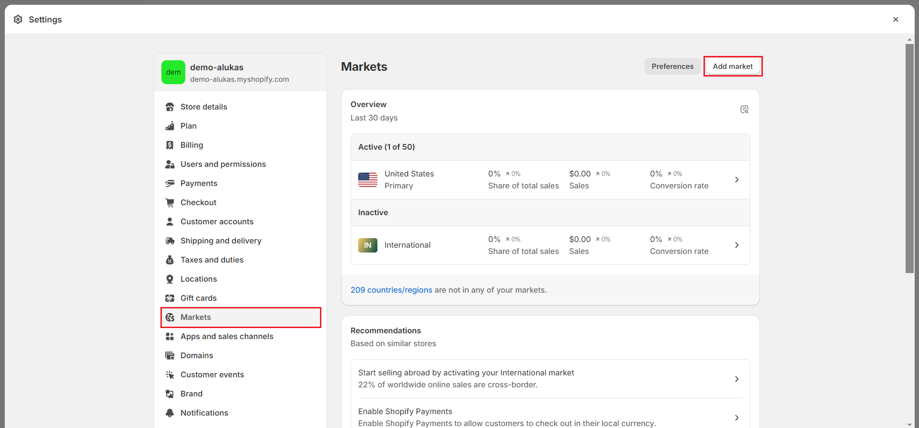Click the Gift cards icon

pyautogui.click(x=170, y=298)
